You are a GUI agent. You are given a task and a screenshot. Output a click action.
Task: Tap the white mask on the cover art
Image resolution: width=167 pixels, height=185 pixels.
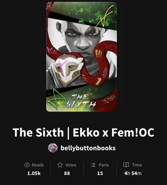click(x=68, y=69)
